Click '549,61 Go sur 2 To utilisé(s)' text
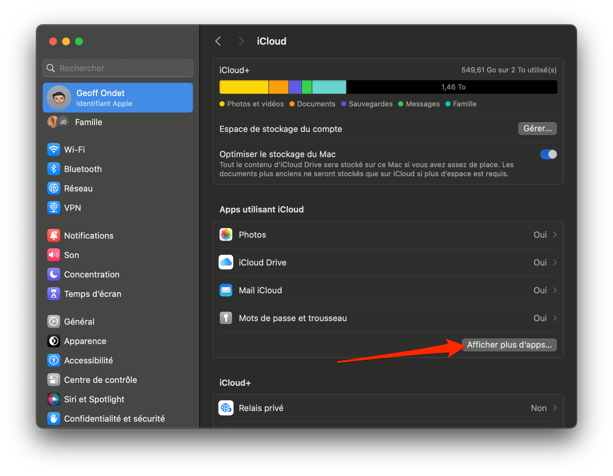The image size is (613, 476). click(x=509, y=70)
